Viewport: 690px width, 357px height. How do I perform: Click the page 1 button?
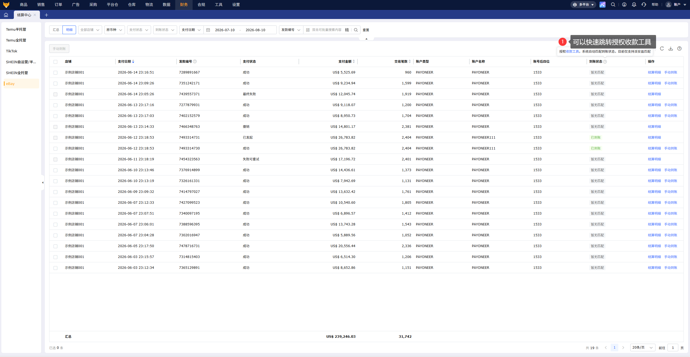tap(614, 348)
